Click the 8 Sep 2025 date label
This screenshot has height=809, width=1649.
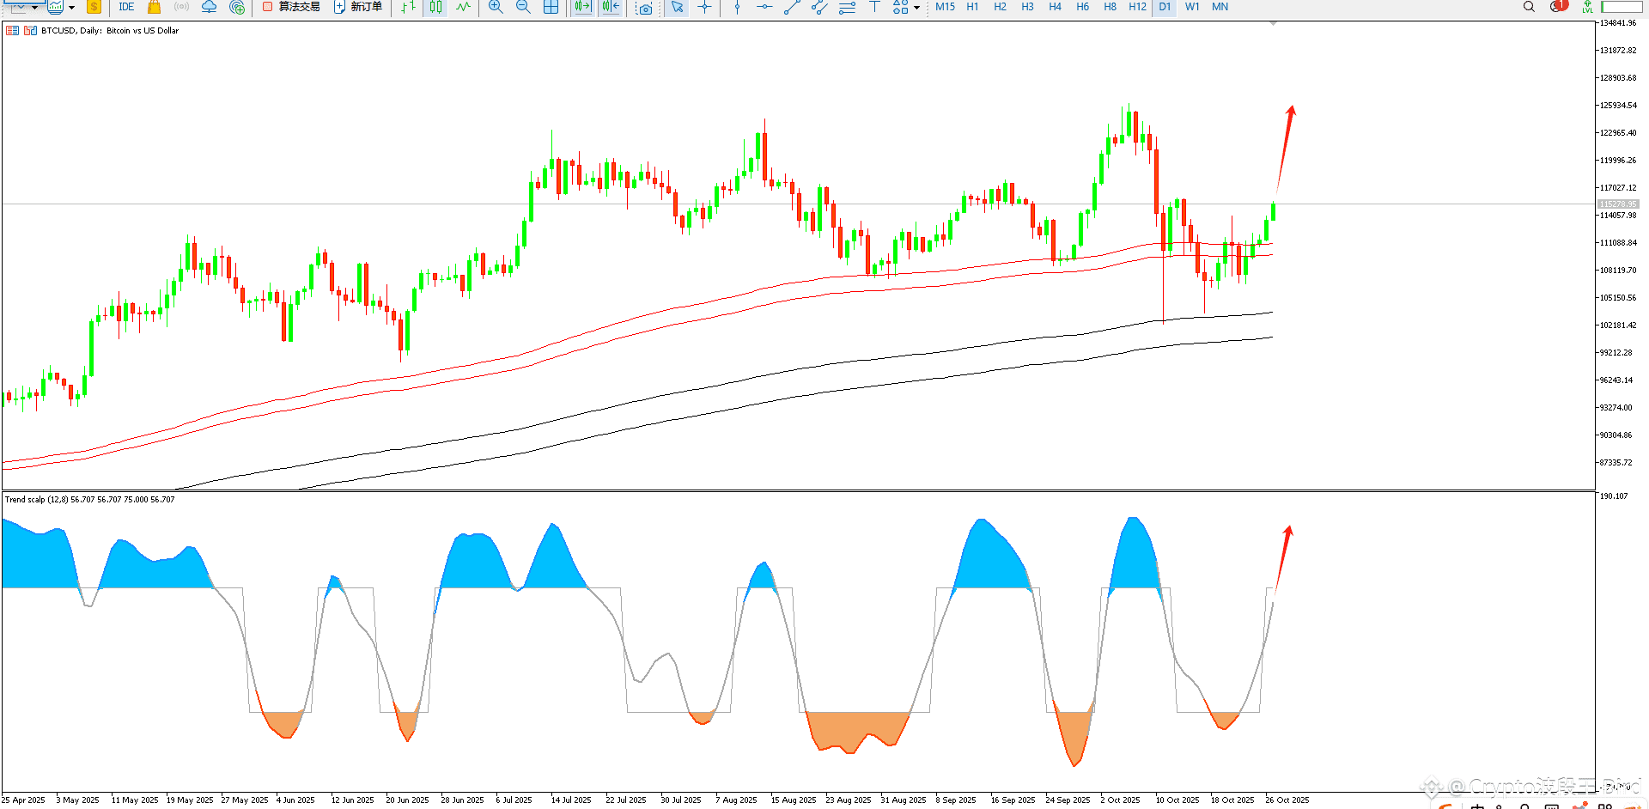pos(956,800)
